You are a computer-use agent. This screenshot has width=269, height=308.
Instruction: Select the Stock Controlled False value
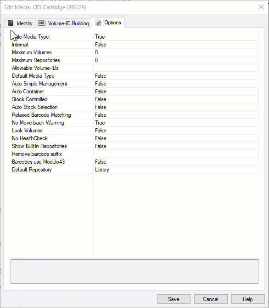tap(176, 99)
